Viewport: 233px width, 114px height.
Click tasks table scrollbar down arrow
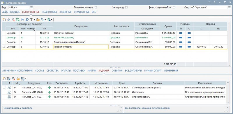coord(228,103)
